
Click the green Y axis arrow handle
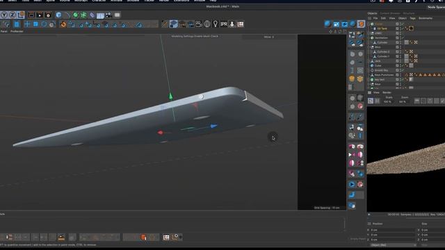170,97
